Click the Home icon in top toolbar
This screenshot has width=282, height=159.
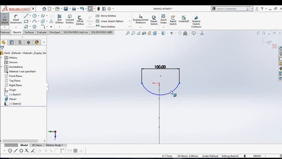[44, 9]
